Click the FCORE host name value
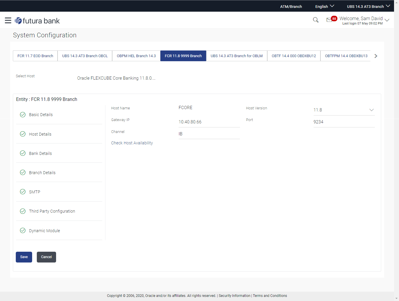Image resolution: width=399 pixels, height=301 pixels. tap(185, 108)
